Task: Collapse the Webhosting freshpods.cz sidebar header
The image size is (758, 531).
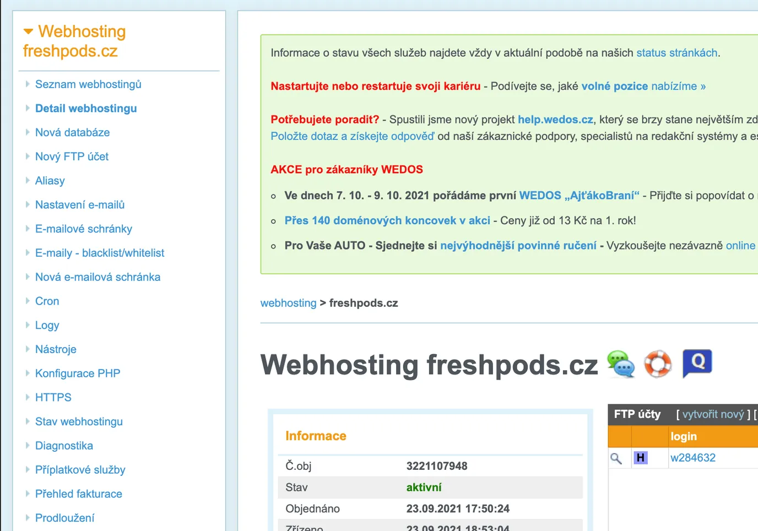Action: point(74,41)
